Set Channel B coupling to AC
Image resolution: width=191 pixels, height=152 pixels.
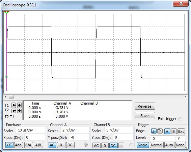pyautogui.click(x=97, y=146)
